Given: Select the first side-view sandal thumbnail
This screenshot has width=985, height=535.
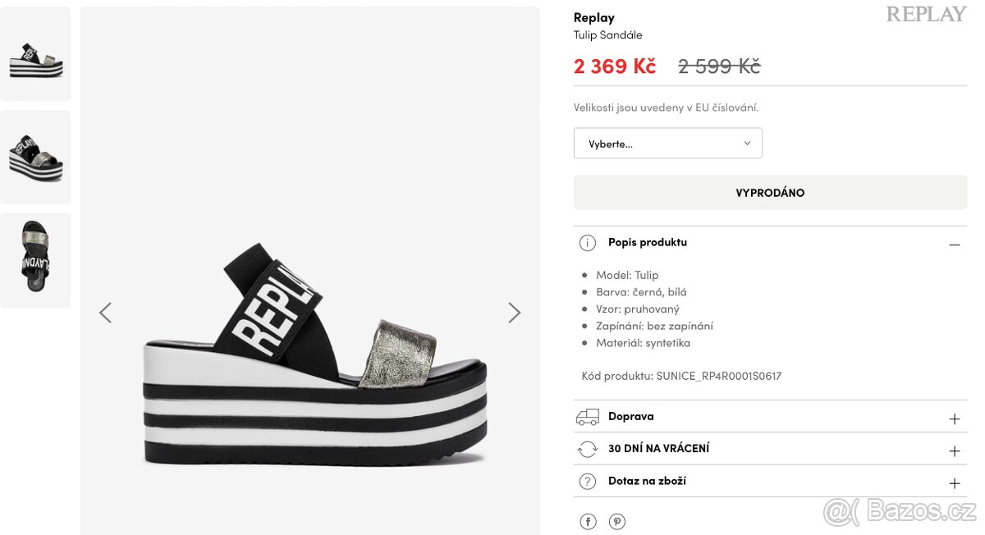Looking at the screenshot, I should (35, 54).
